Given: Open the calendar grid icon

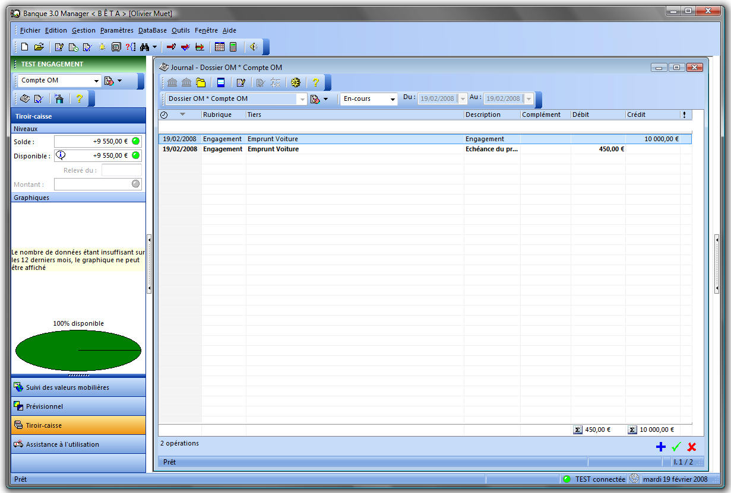Looking at the screenshot, I should coord(220,47).
